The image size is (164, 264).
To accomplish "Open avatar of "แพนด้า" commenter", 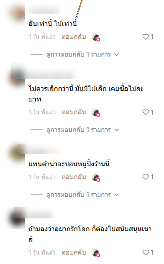I will (17, 152).
